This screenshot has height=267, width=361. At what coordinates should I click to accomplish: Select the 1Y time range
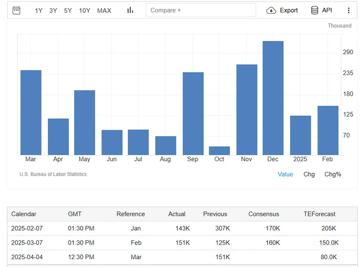[39, 10]
